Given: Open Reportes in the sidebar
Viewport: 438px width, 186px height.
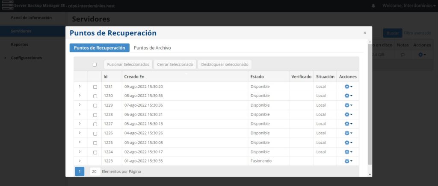Looking at the screenshot, I should tap(20, 44).
